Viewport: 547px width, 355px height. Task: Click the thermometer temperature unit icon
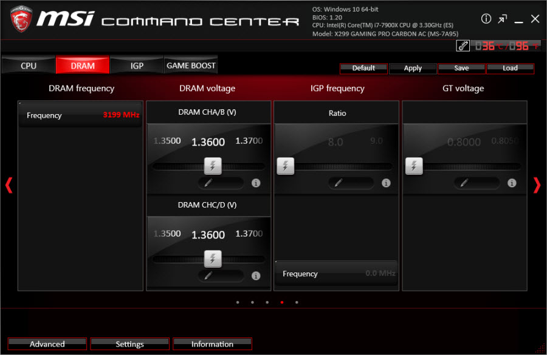463,46
